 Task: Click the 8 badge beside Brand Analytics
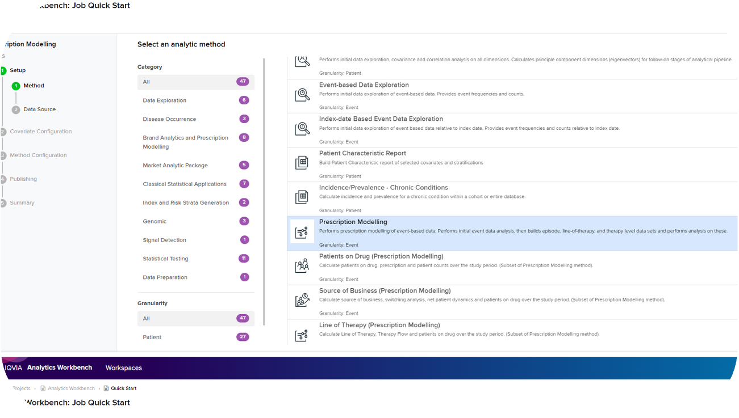pos(244,138)
